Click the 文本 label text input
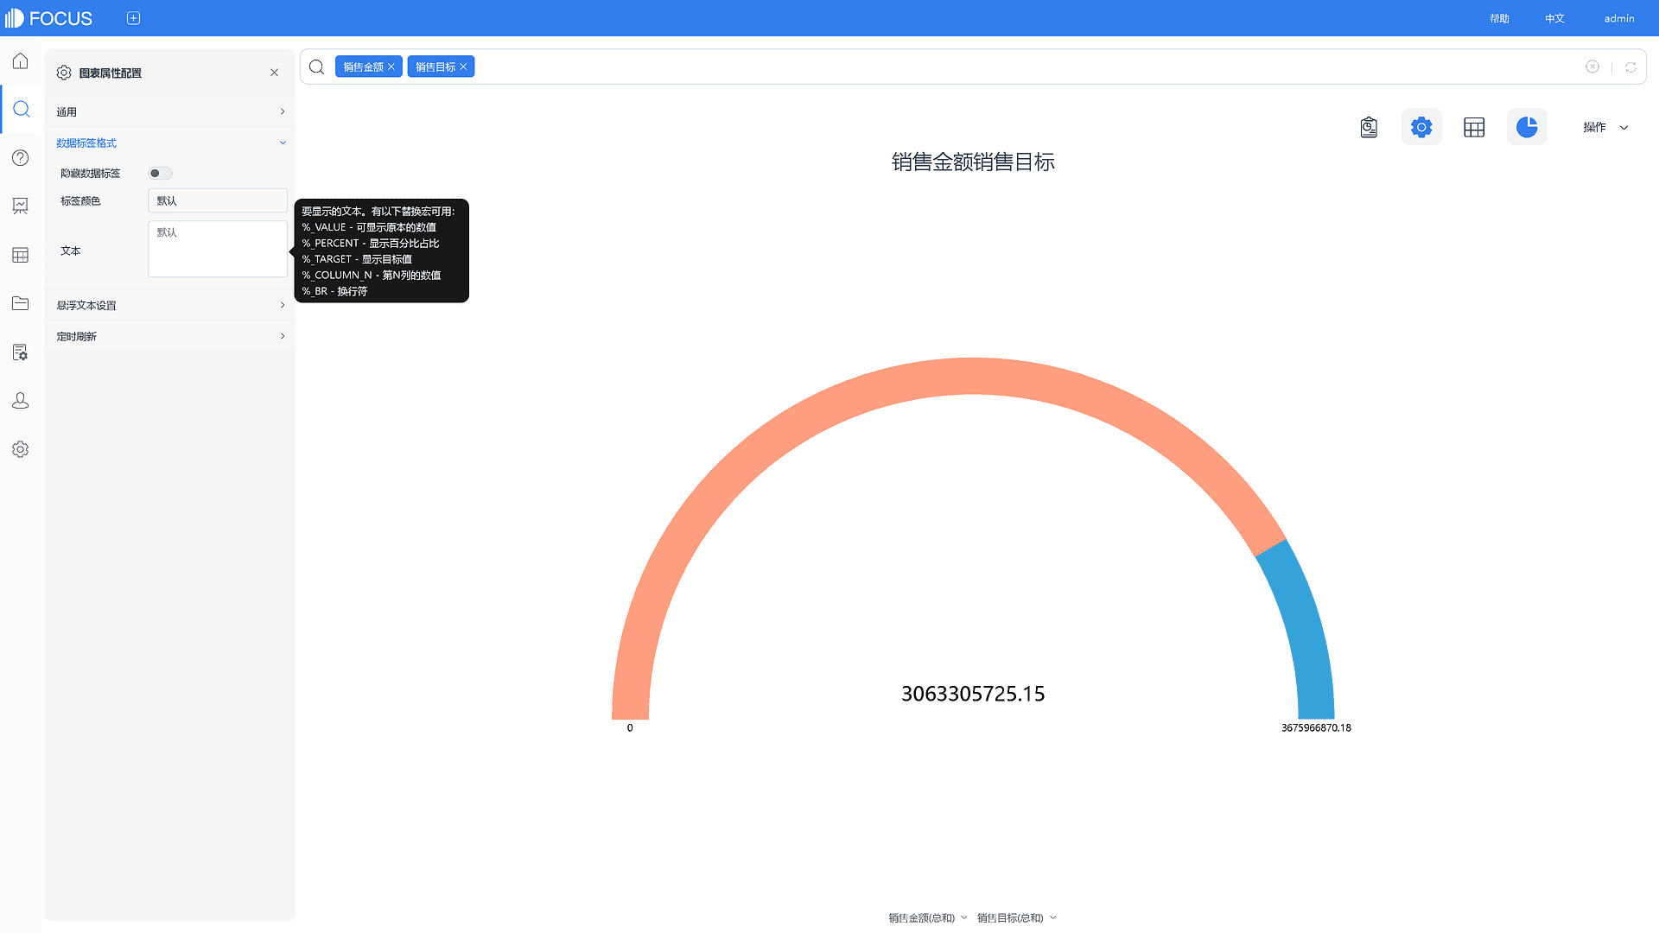1659x933 pixels. tap(218, 249)
